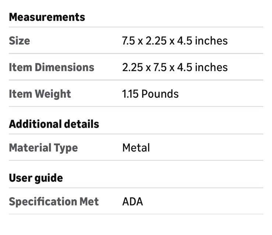Click the Additional details heading

pyautogui.click(x=54, y=124)
